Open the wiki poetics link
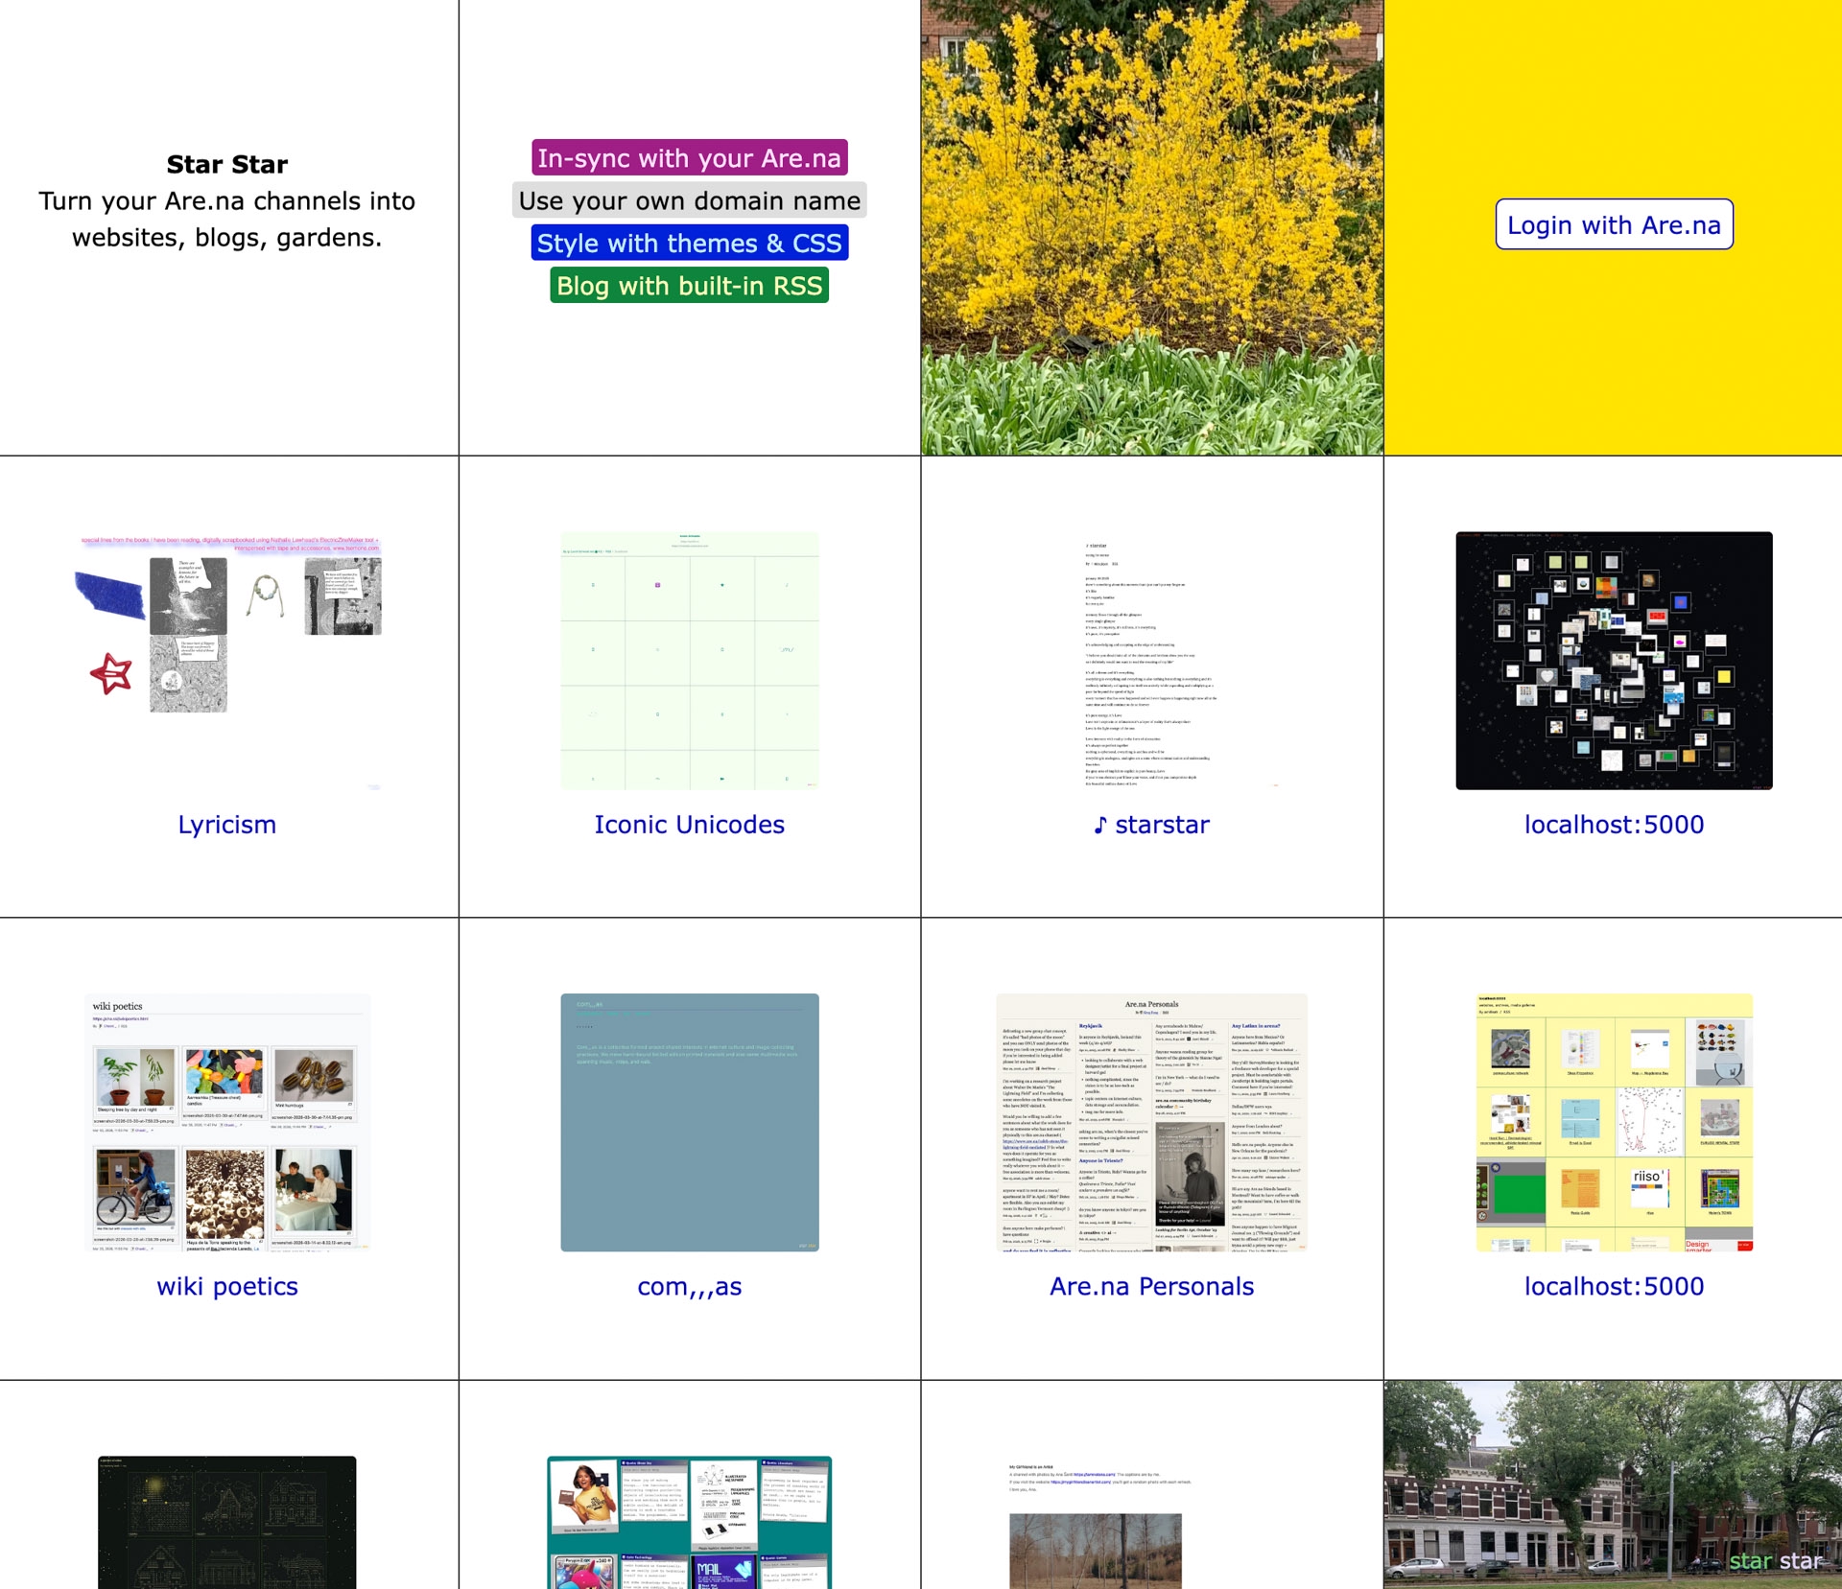The width and height of the screenshot is (1842, 1589). click(227, 1286)
